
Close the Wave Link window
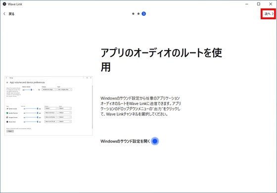[271, 4]
